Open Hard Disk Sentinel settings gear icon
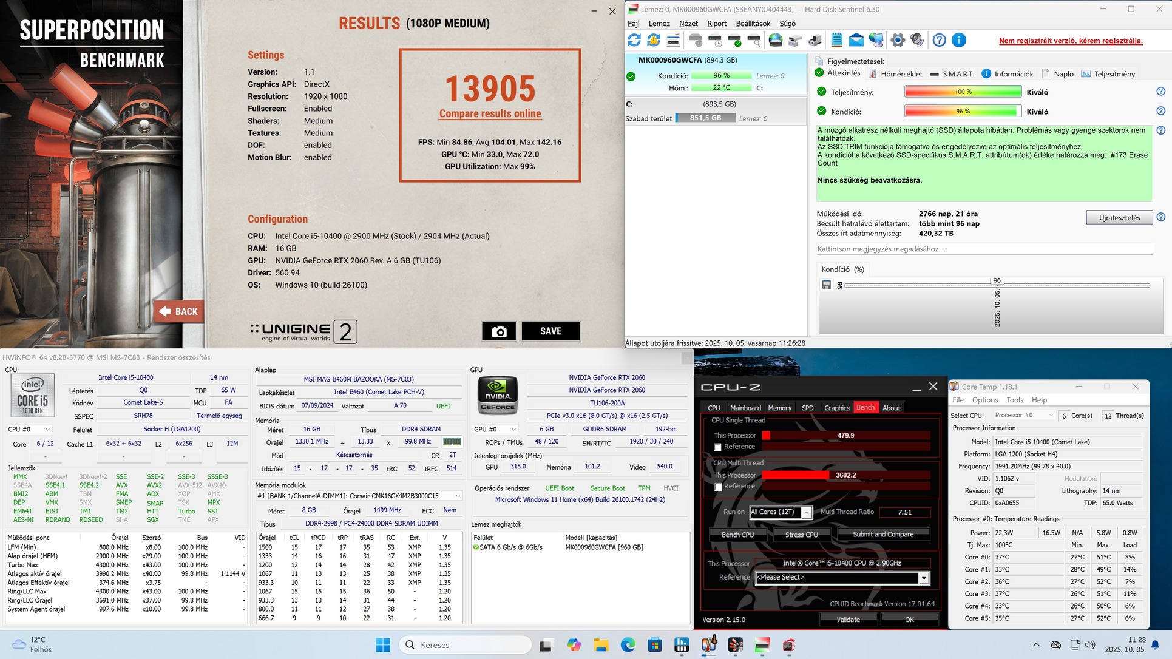This screenshot has width=1172, height=659. tap(898, 40)
